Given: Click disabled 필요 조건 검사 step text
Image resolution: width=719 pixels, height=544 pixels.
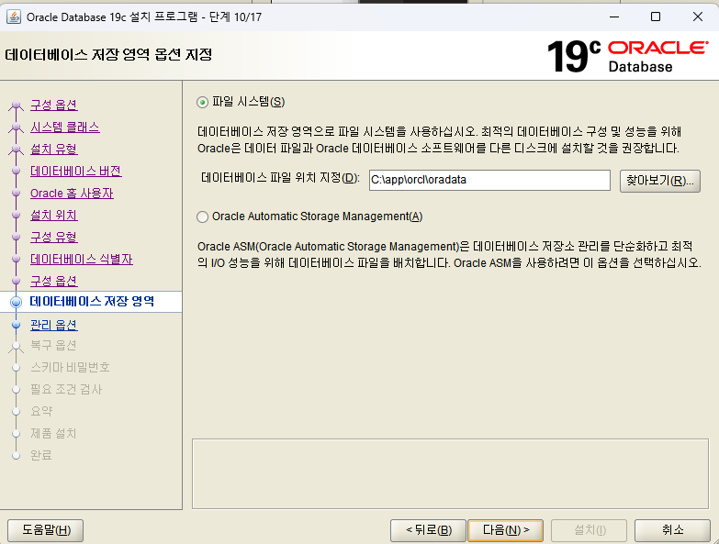Looking at the screenshot, I should tap(66, 389).
